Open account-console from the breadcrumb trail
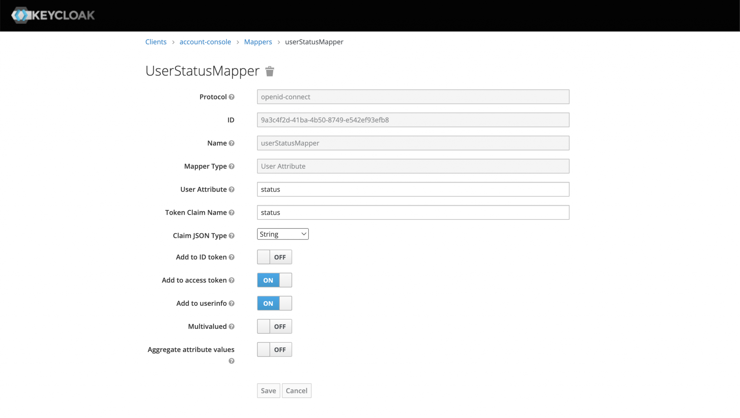The image size is (740, 418). coord(205,42)
